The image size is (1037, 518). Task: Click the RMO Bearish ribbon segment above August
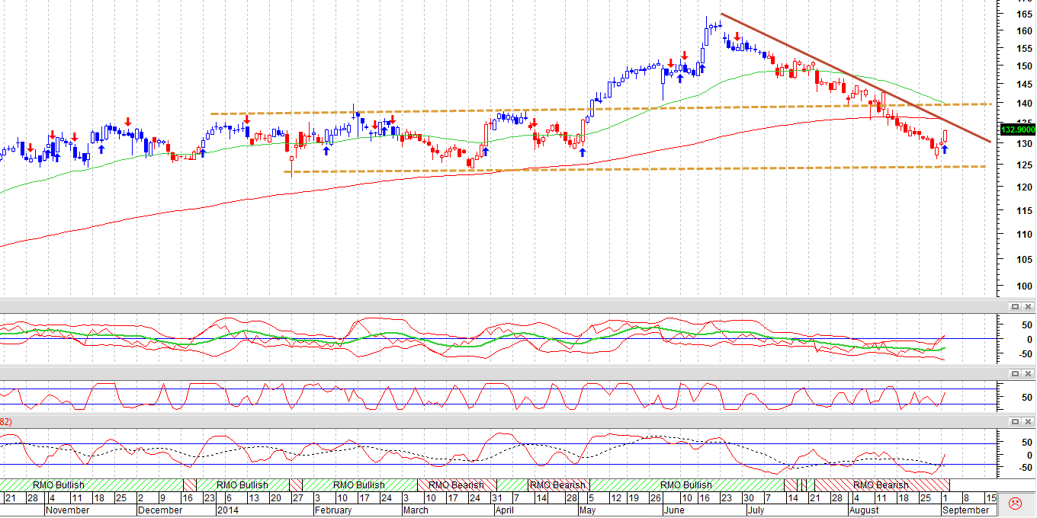[881, 484]
